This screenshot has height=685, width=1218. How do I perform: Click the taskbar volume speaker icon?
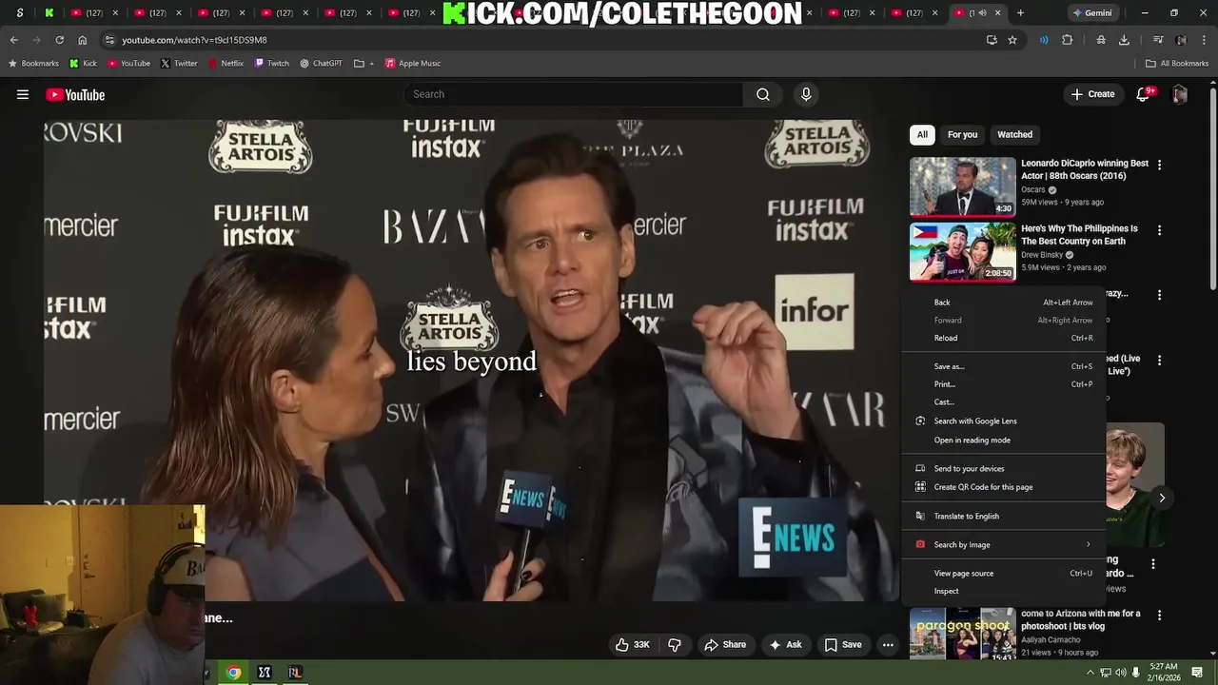tap(1120, 673)
